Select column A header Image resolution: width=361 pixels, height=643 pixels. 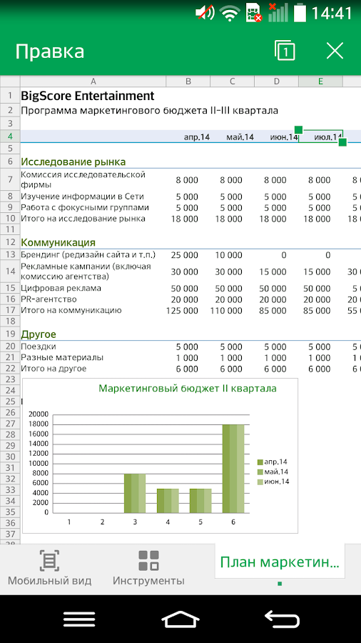tap(93, 81)
